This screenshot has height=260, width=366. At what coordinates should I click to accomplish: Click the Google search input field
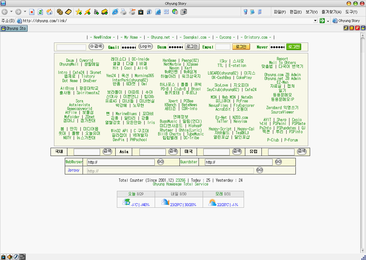pyautogui.click(x=71, y=47)
